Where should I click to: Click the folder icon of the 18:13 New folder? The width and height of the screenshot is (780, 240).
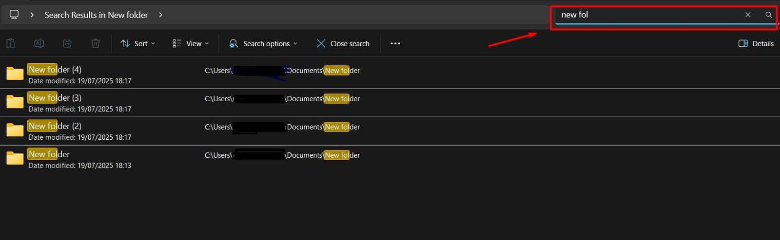tap(15, 158)
